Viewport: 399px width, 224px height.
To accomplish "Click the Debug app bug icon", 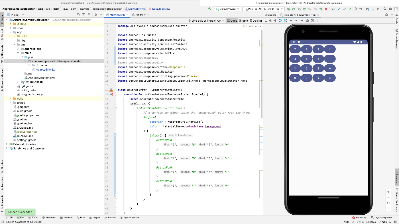I will point(304,9).
